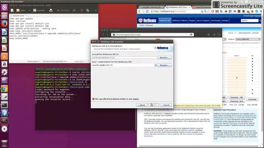Open Platform 'Linux (x86/x64)' dropdown
The width and height of the screenshot is (264, 148).
(x=248, y=39)
